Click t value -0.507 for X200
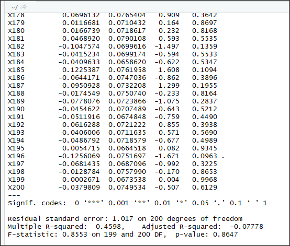This screenshot has width=290, height=246. [x=167, y=188]
